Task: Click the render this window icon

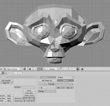Action: pos(82,69)
